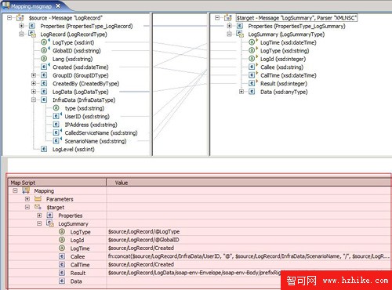Click CalledServiceName element icon
This screenshot has height=290, width=392.
(56, 132)
